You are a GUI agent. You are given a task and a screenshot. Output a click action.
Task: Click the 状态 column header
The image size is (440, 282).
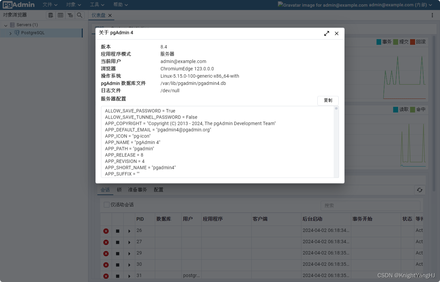(x=407, y=219)
